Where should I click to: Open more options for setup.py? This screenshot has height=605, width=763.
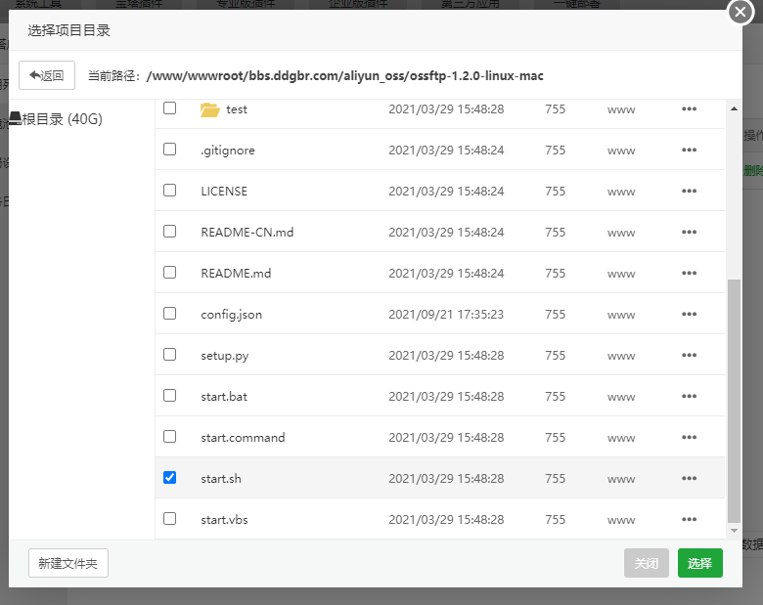(689, 356)
